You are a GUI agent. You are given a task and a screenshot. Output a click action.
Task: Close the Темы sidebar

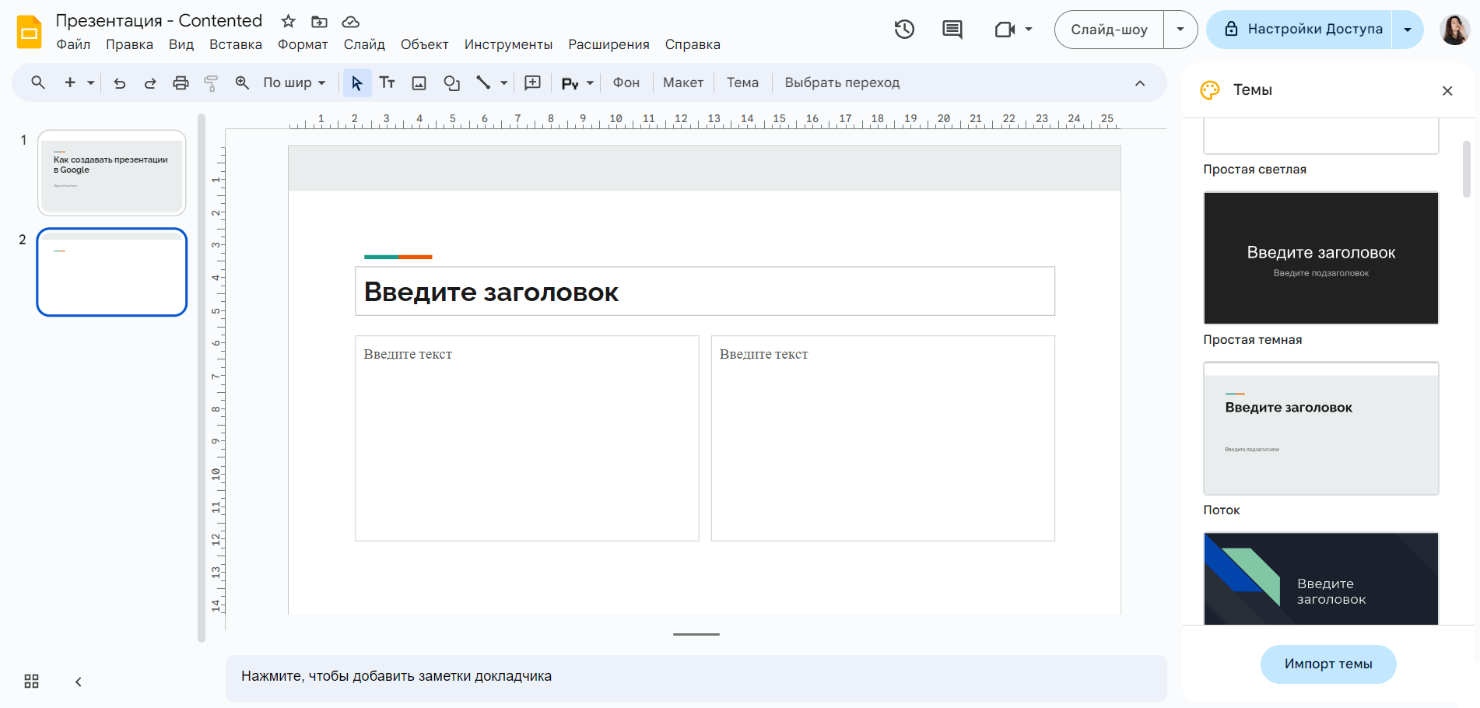point(1447,90)
